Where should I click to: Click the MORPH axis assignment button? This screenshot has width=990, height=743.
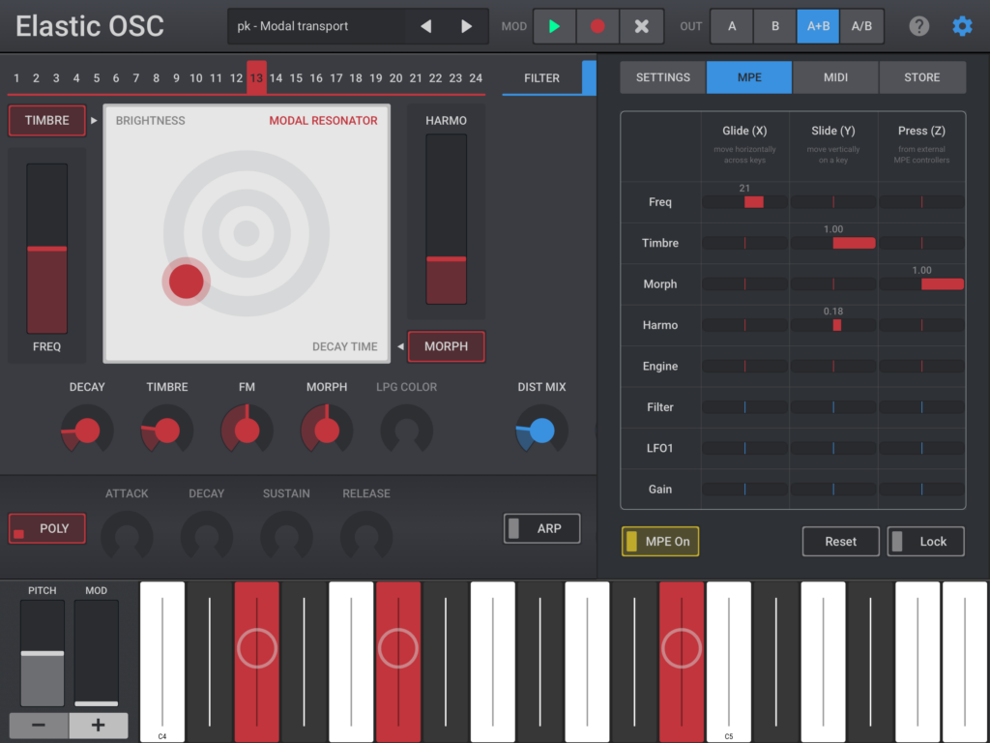pyautogui.click(x=447, y=346)
